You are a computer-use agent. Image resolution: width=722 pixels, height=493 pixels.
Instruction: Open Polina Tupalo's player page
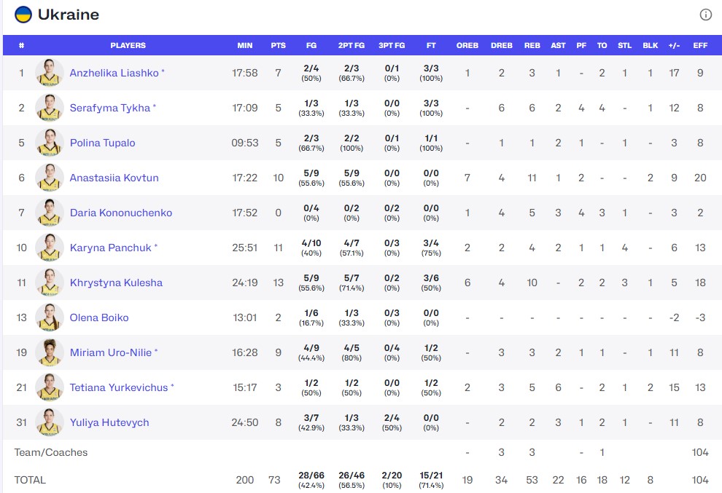tap(102, 143)
